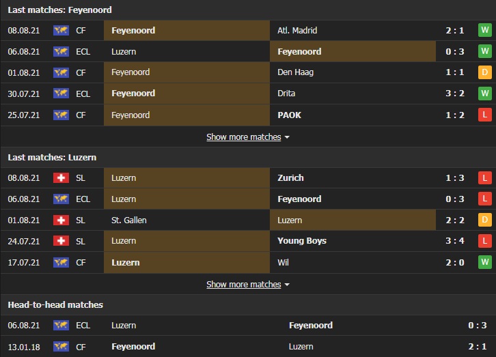
Task: Click the green W badge for Wil match
Action: pyautogui.click(x=485, y=262)
